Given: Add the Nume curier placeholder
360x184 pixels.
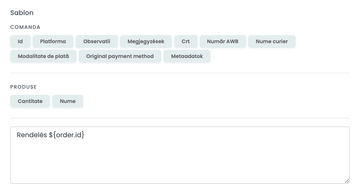Looking at the screenshot, I should tap(272, 41).
